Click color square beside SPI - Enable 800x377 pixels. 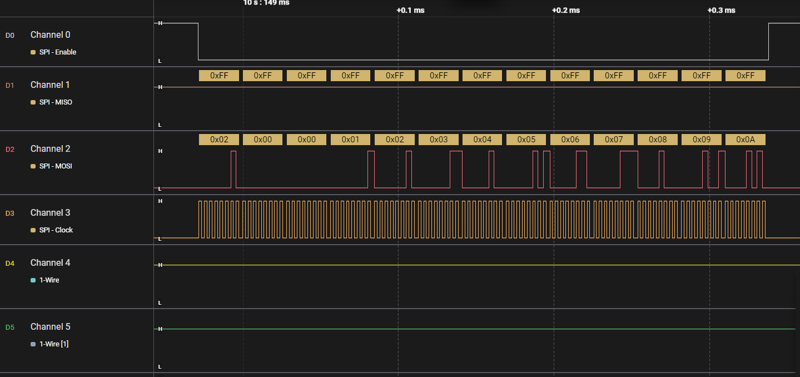33,52
